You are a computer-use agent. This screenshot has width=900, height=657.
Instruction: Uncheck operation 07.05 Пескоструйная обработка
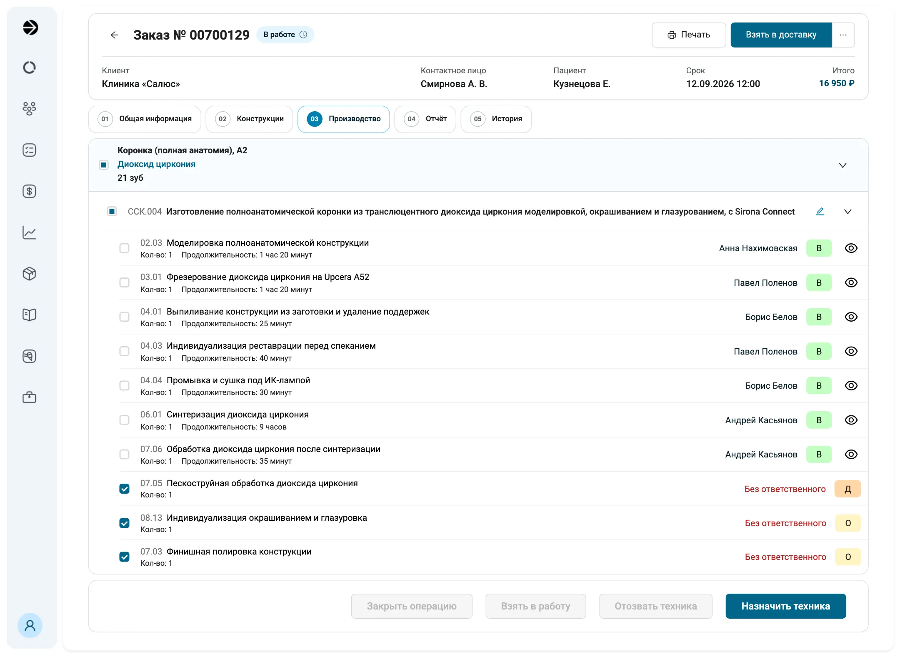(x=124, y=489)
